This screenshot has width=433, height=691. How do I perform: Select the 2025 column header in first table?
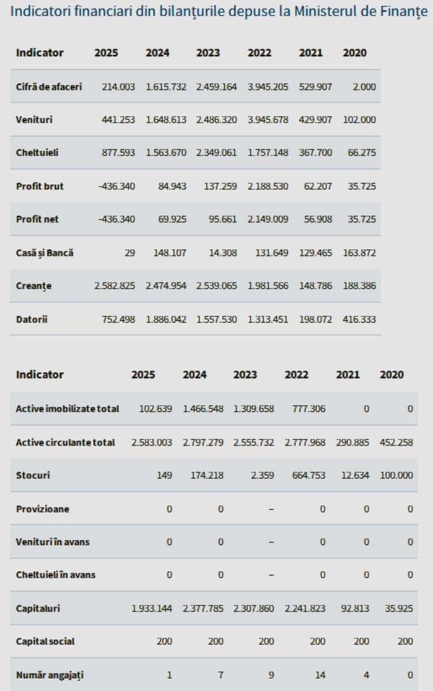coord(106,53)
